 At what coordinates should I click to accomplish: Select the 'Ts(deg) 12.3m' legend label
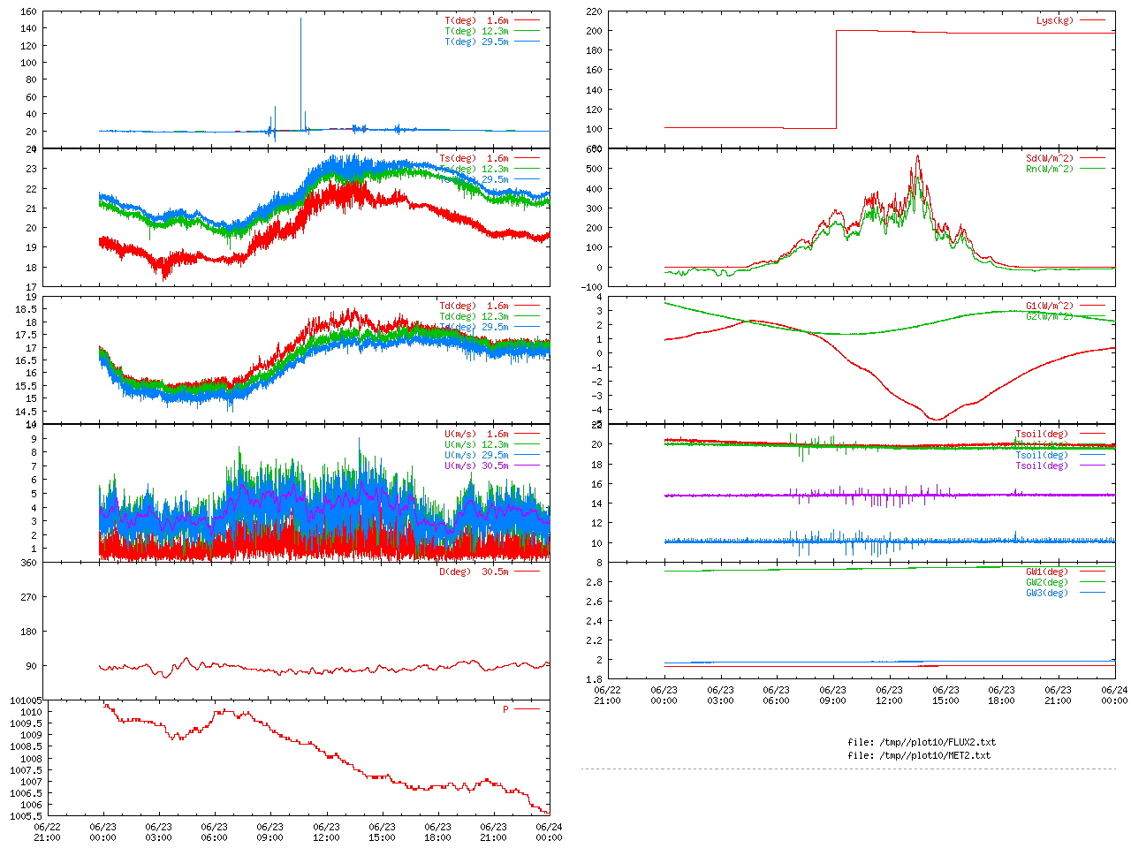pos(474,170)
